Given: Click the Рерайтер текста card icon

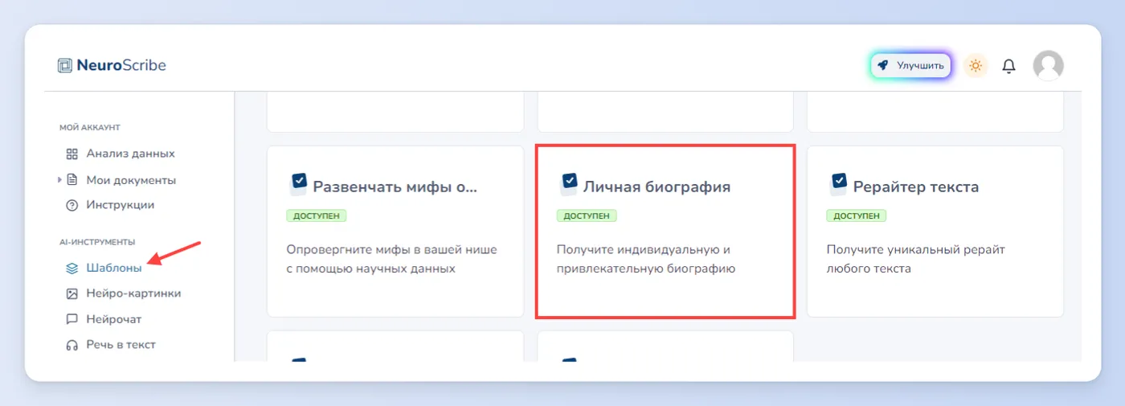Looking at the screenshot, I should pos(838,184).
